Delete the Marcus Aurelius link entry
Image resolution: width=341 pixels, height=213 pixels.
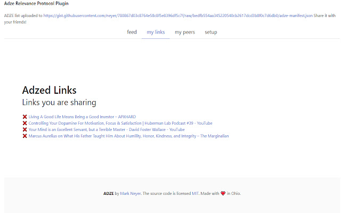pyautogui.click(x=25, y=136)
